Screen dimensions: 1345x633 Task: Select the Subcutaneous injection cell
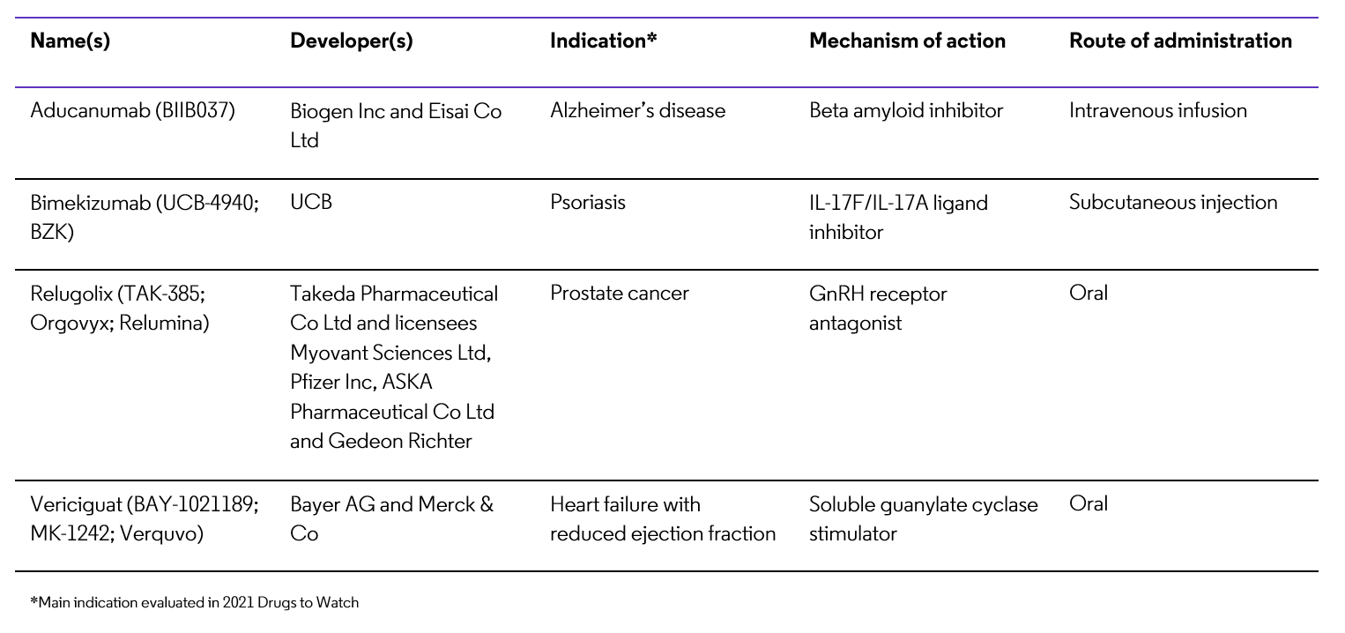pos(1172,203)
